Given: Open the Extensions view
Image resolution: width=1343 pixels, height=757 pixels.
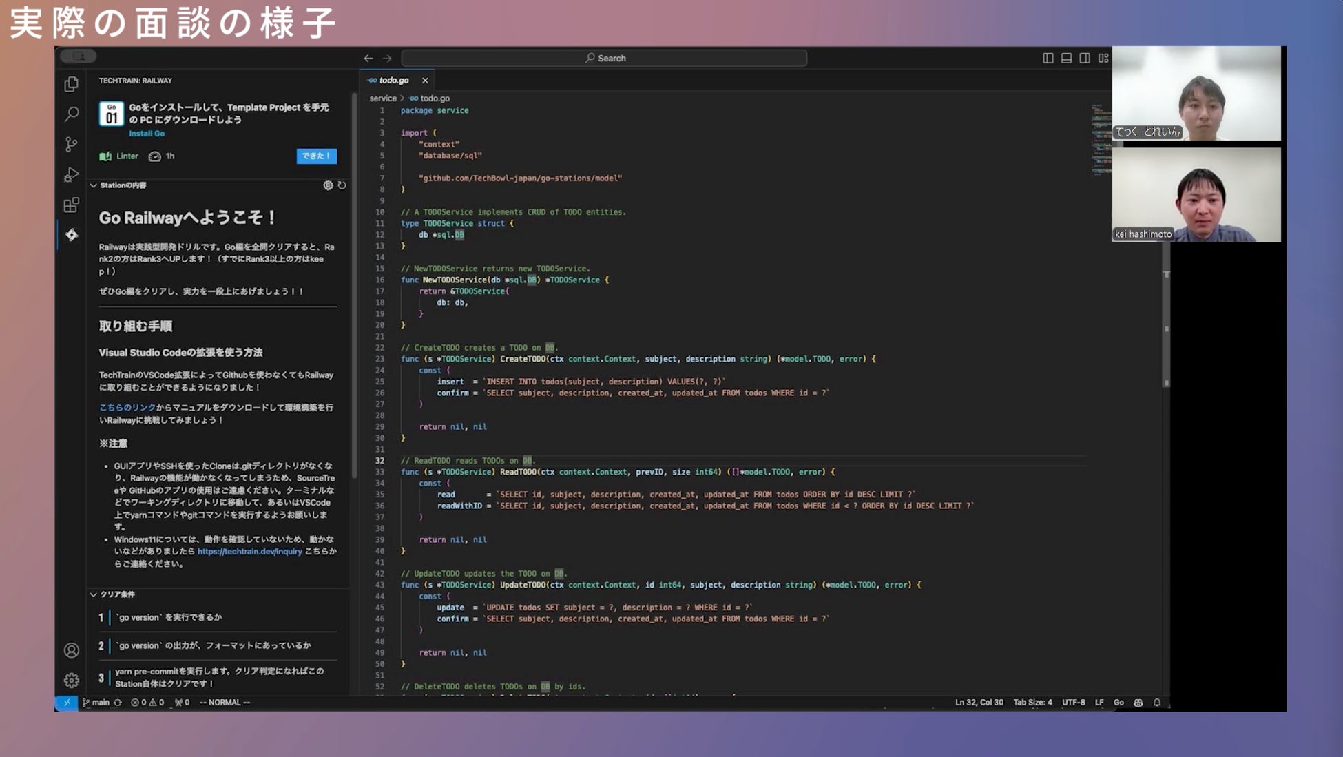Looking at the screenshot, I should click(71, 205).
